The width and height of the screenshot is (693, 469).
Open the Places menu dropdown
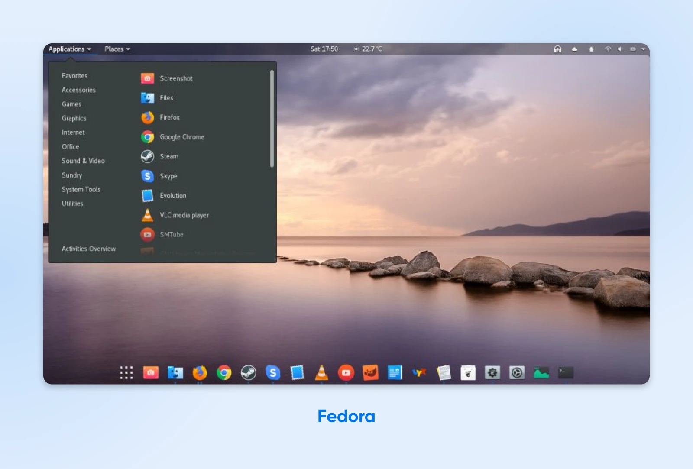[117, 49]
